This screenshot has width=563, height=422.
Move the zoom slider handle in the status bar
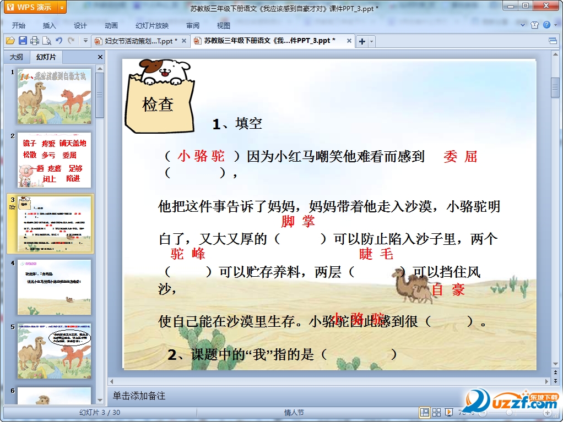click(x=509, y=413)
